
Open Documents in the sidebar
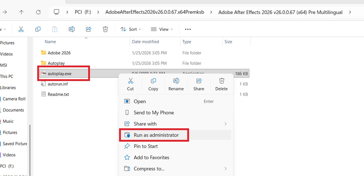[x=13, y=110]
